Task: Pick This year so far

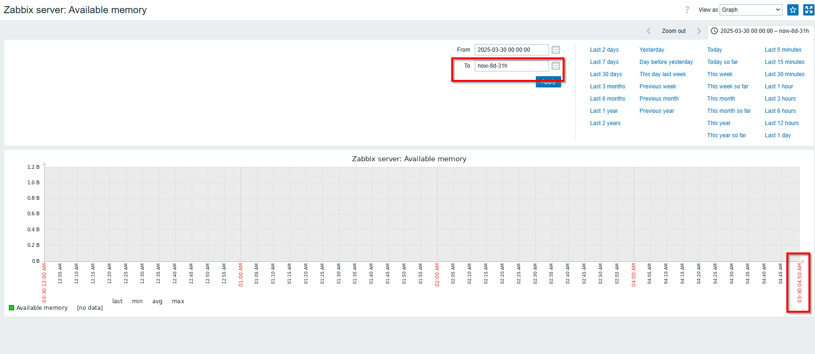Action: pos(727,135)
